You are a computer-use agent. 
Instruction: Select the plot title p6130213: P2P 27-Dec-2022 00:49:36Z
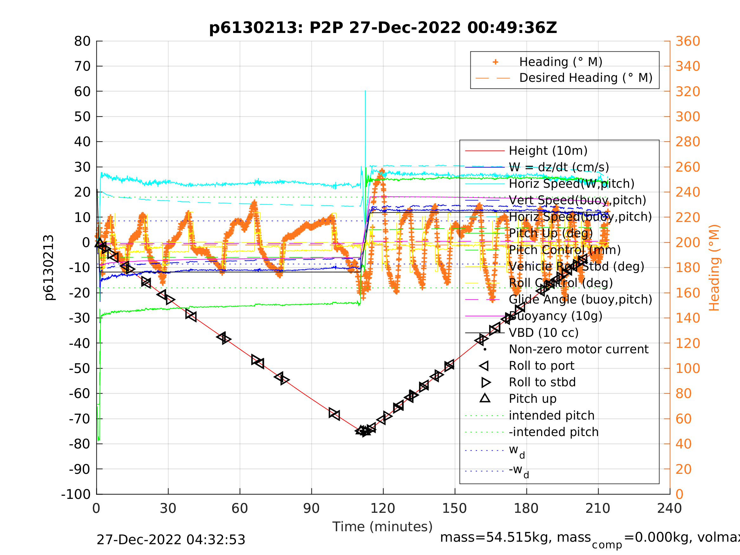(383, 28)
